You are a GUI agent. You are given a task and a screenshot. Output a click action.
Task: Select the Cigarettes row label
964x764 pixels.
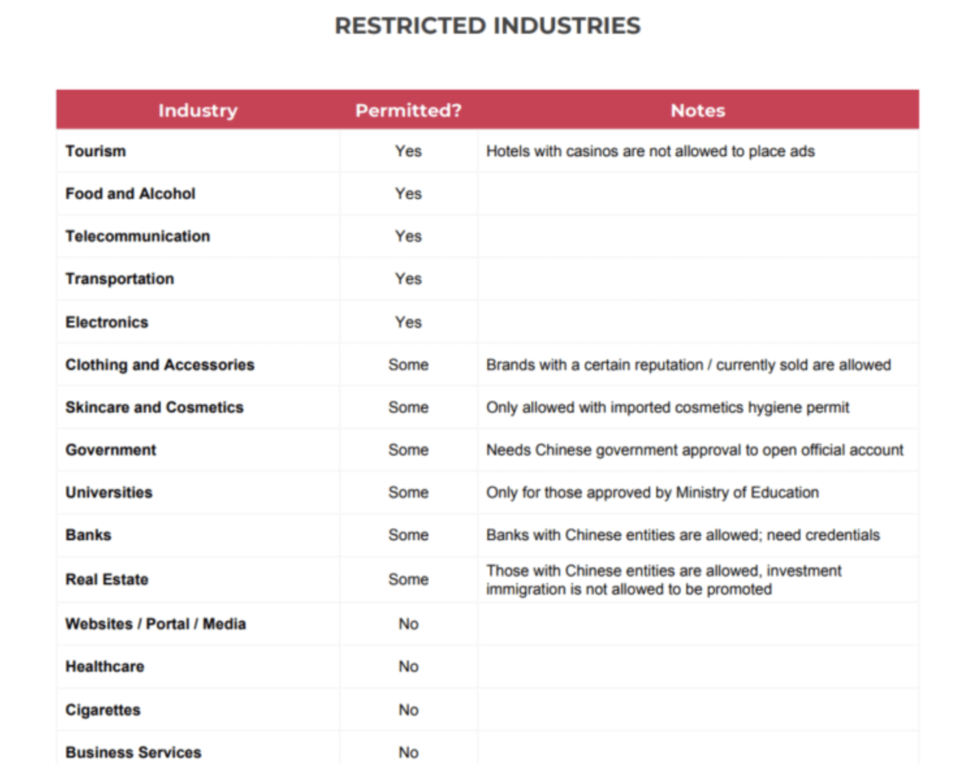[102, 709]
